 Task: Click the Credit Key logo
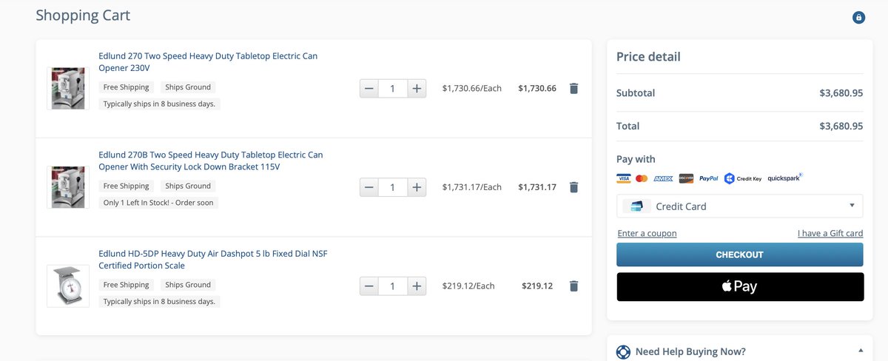click(x=743, y=178)
